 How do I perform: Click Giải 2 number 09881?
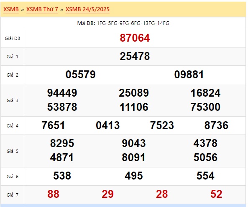(x=189, y=75)
